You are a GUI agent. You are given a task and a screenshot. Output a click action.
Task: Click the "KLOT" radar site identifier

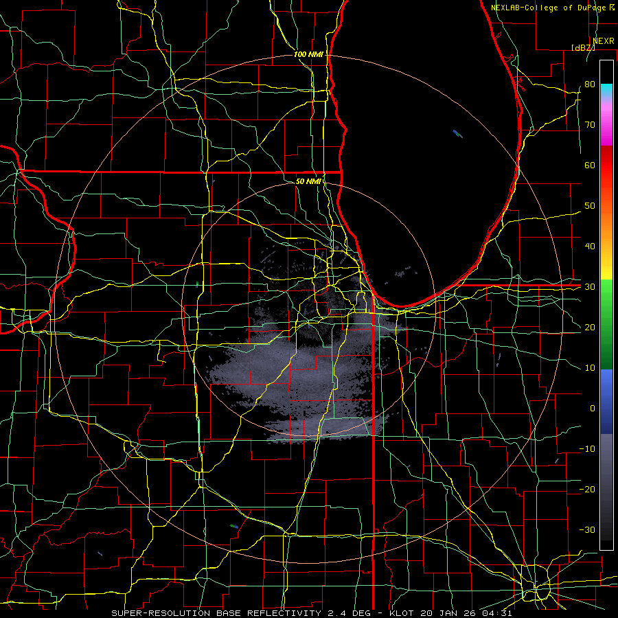click(402, 613)
